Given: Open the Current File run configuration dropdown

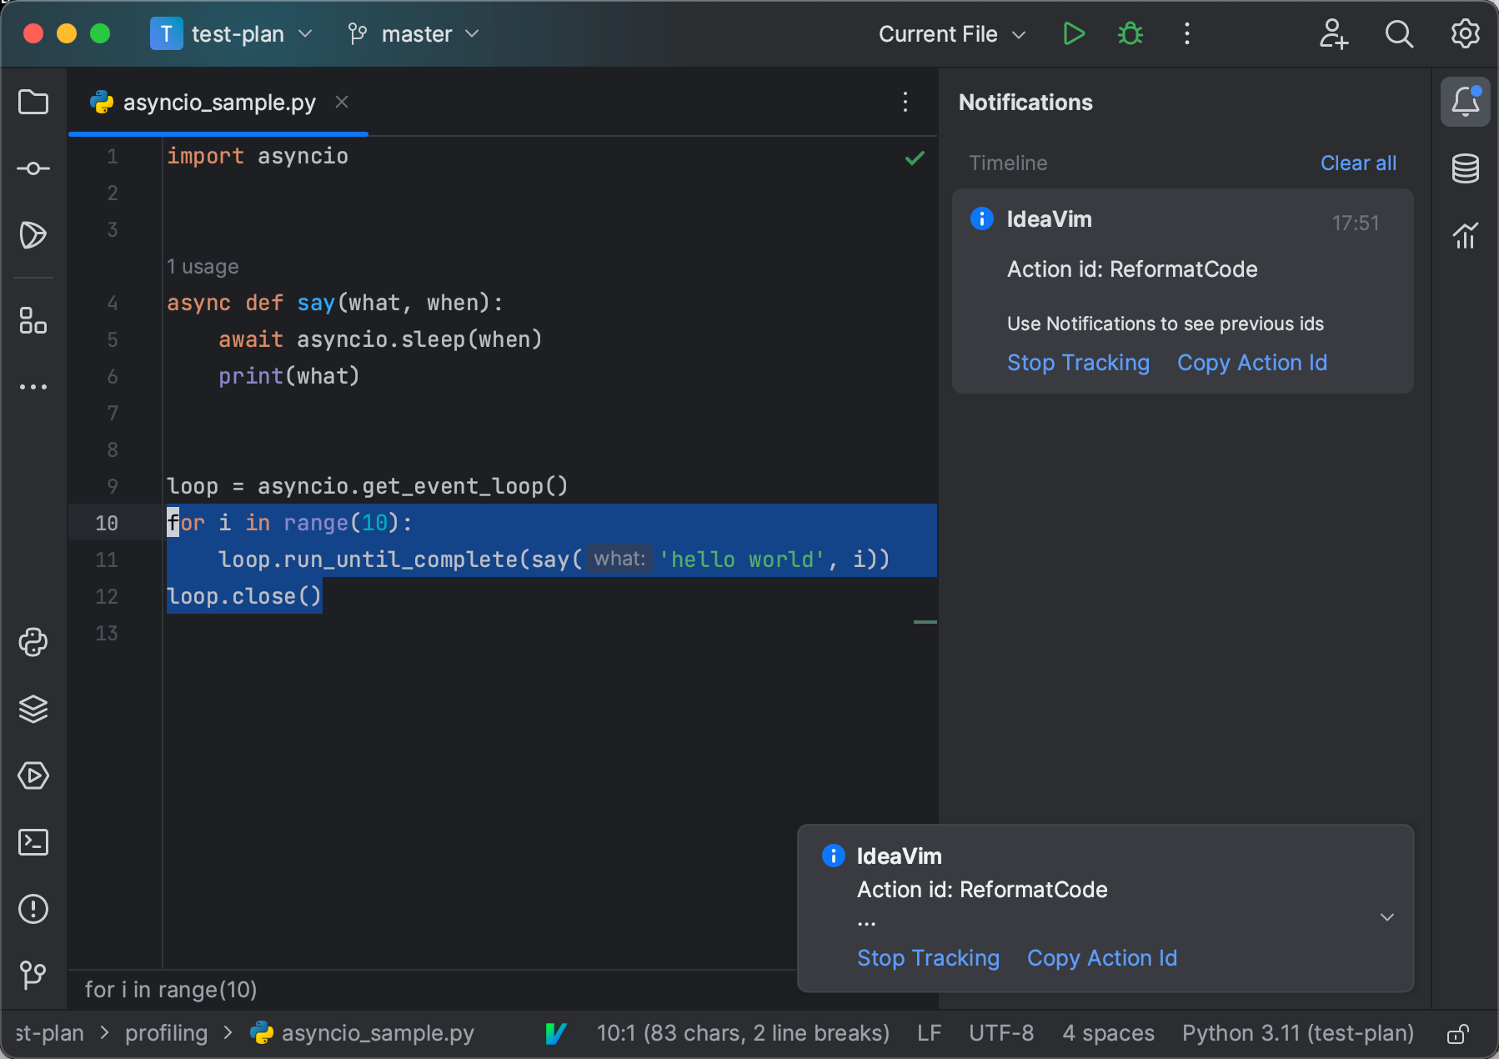Looking at the screenshot, I should 951,34.
